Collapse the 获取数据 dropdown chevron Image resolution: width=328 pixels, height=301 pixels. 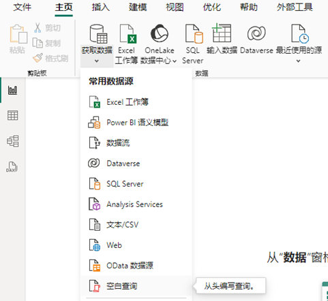[97, 61]
